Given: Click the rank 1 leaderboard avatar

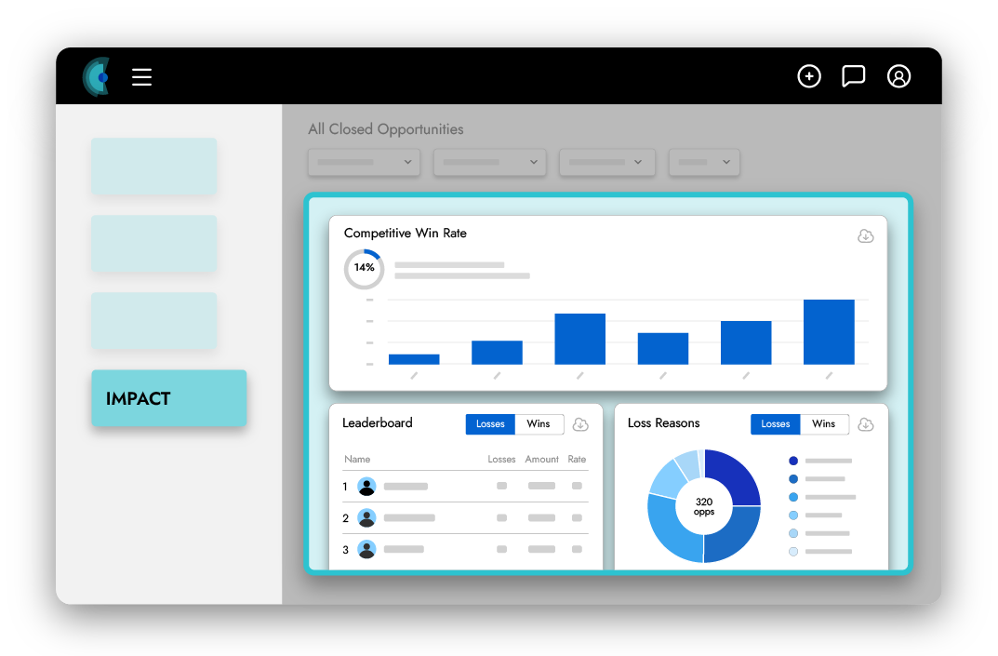Looking at the screenshot, I should coord(366,487).
